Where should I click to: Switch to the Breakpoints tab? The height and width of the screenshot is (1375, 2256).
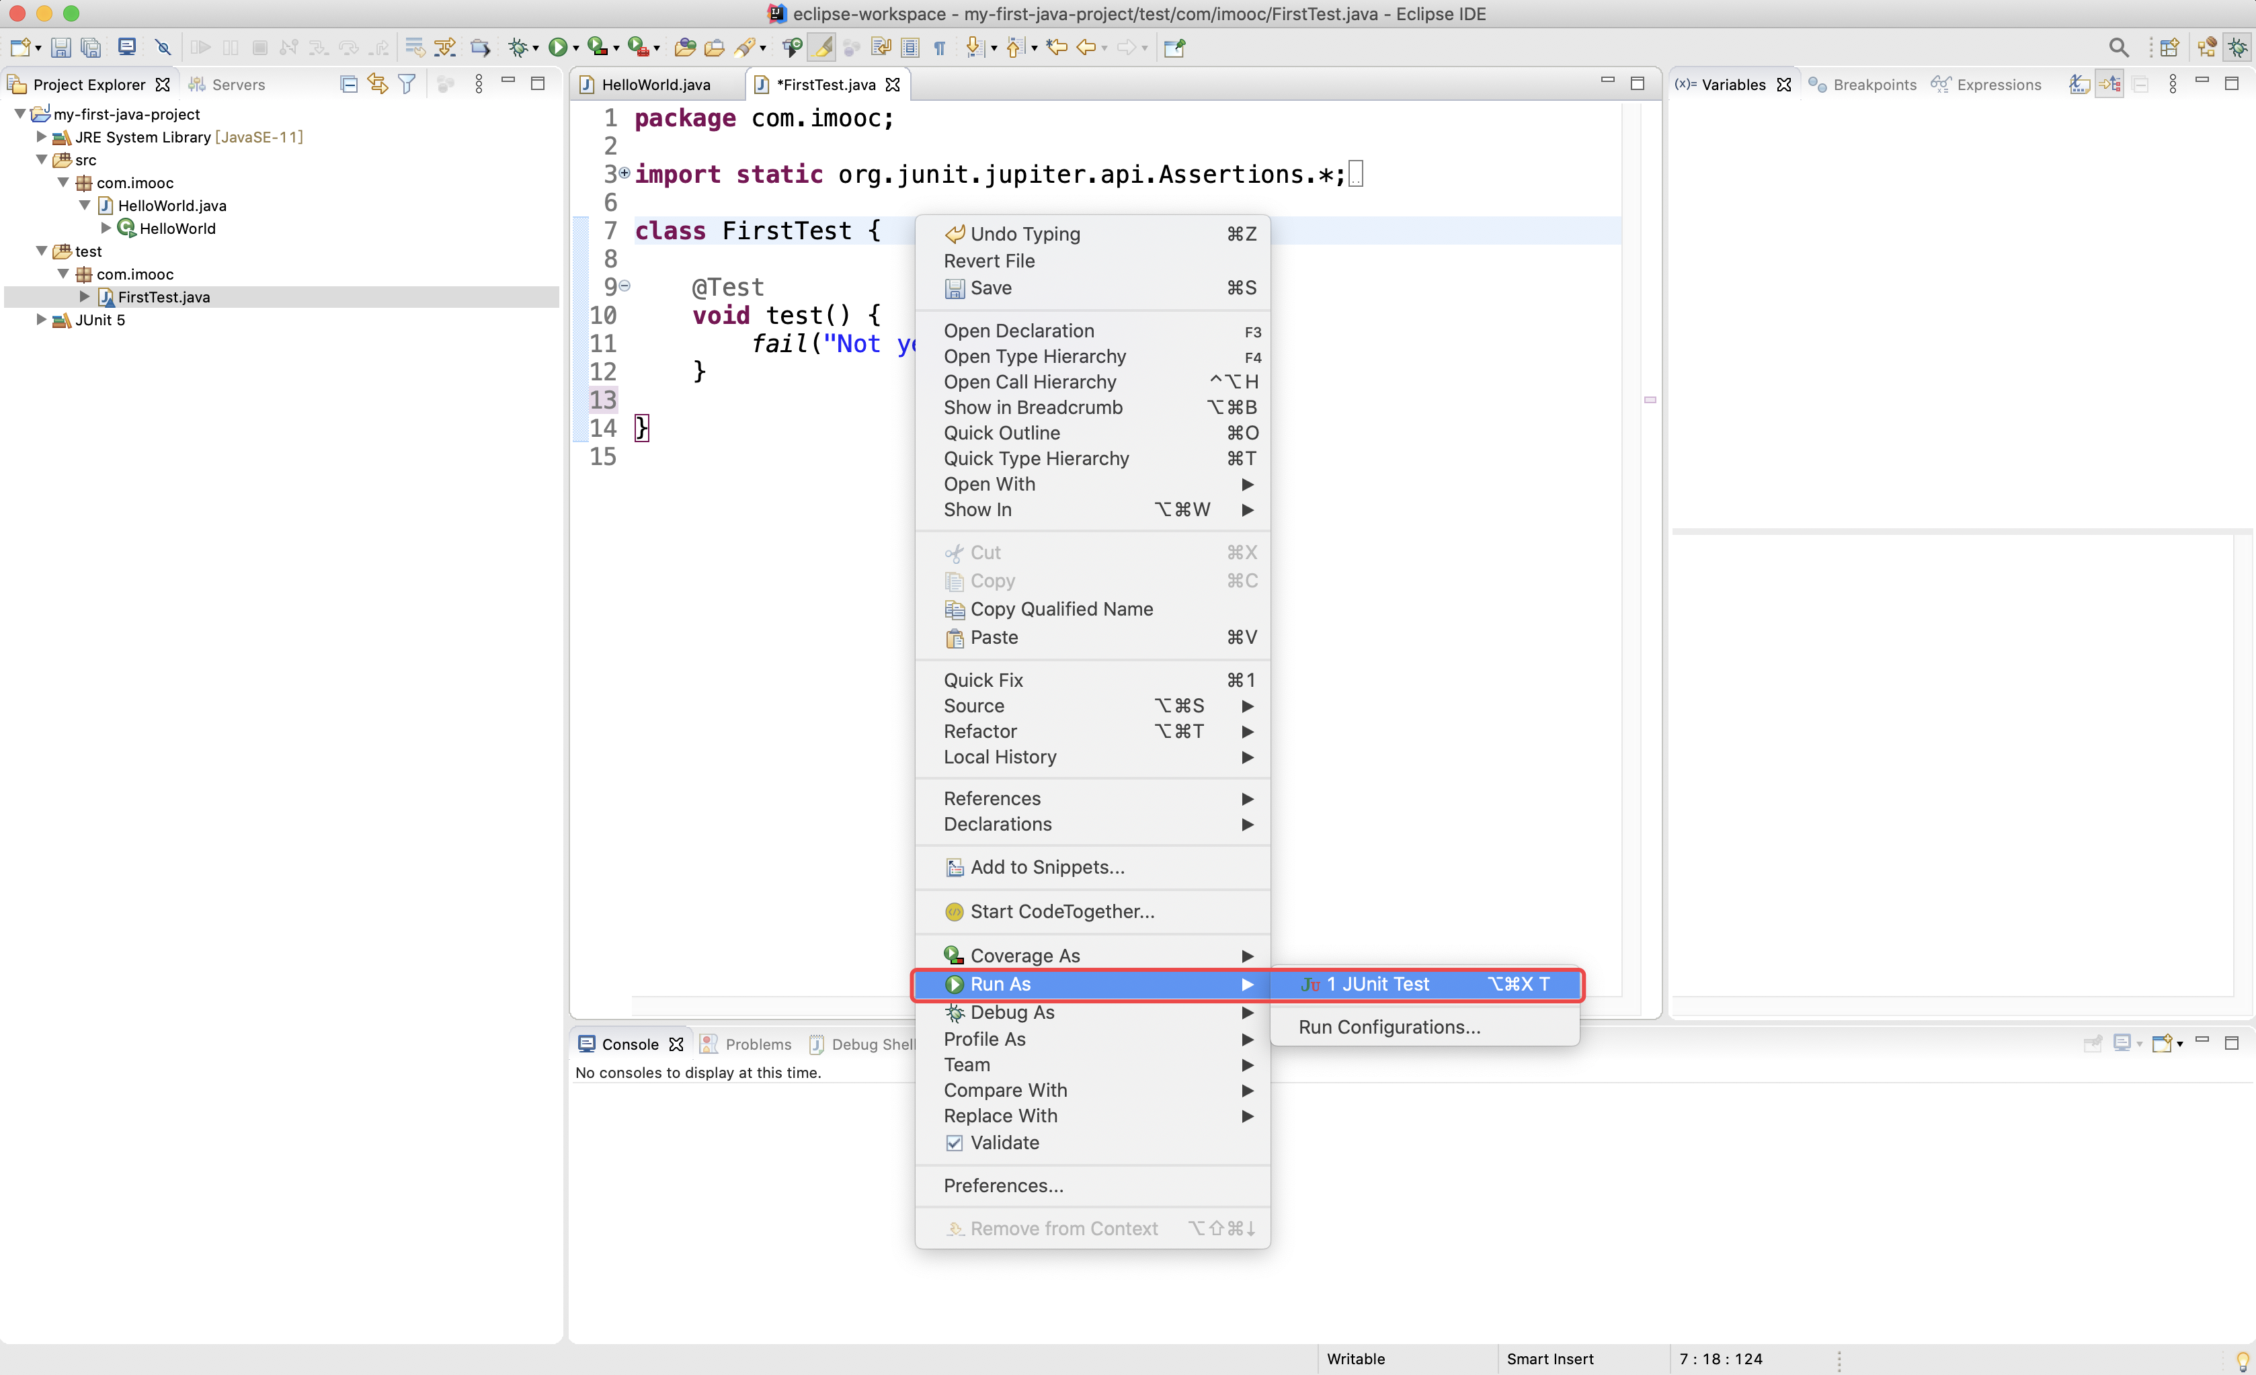pyautogui.click(x=1862, y=84)
